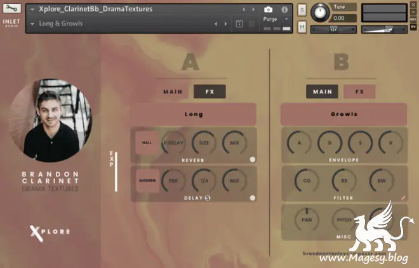Toggle the filter enable slash indicator
The height and width of the screenshot is (268, 419).
click(x=403, y=198)
